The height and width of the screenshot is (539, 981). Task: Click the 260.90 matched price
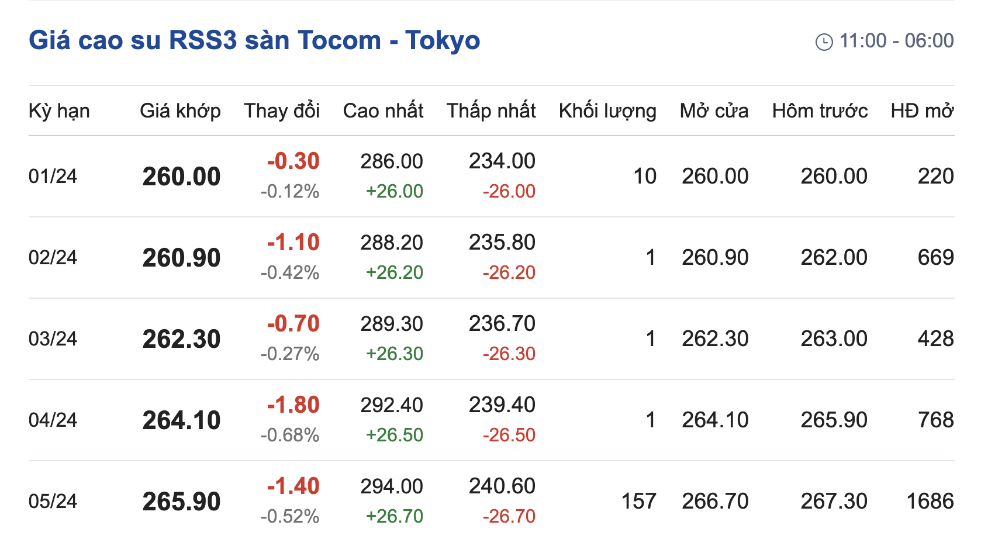pyautogui.click(x=181, y=258)
